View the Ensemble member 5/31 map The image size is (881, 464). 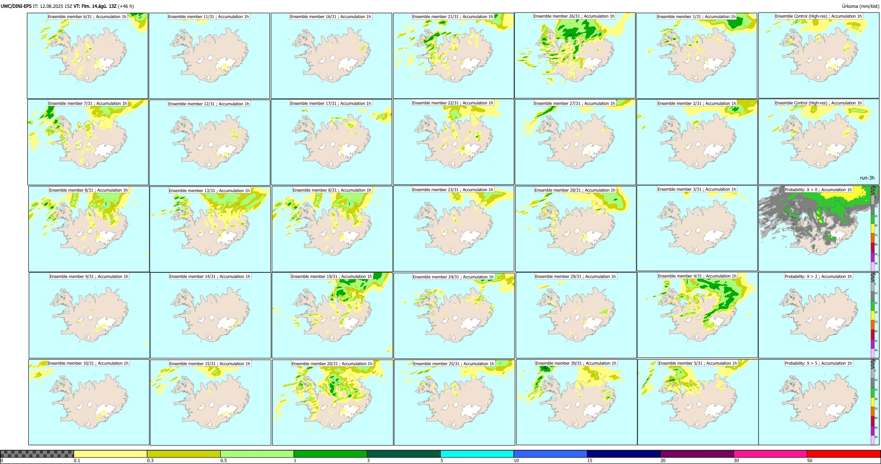pyautogui.click(x=698, y=402)
